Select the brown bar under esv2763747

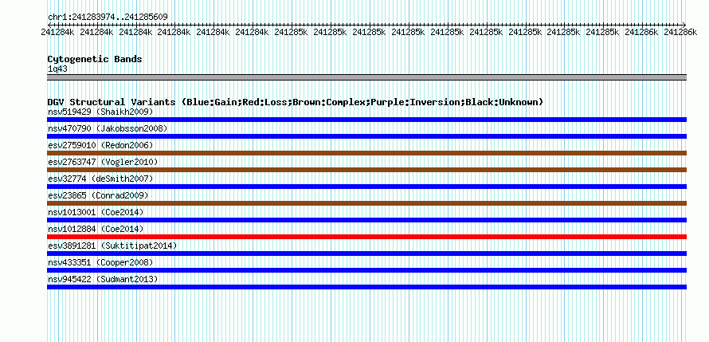click(x=366, y=170)
